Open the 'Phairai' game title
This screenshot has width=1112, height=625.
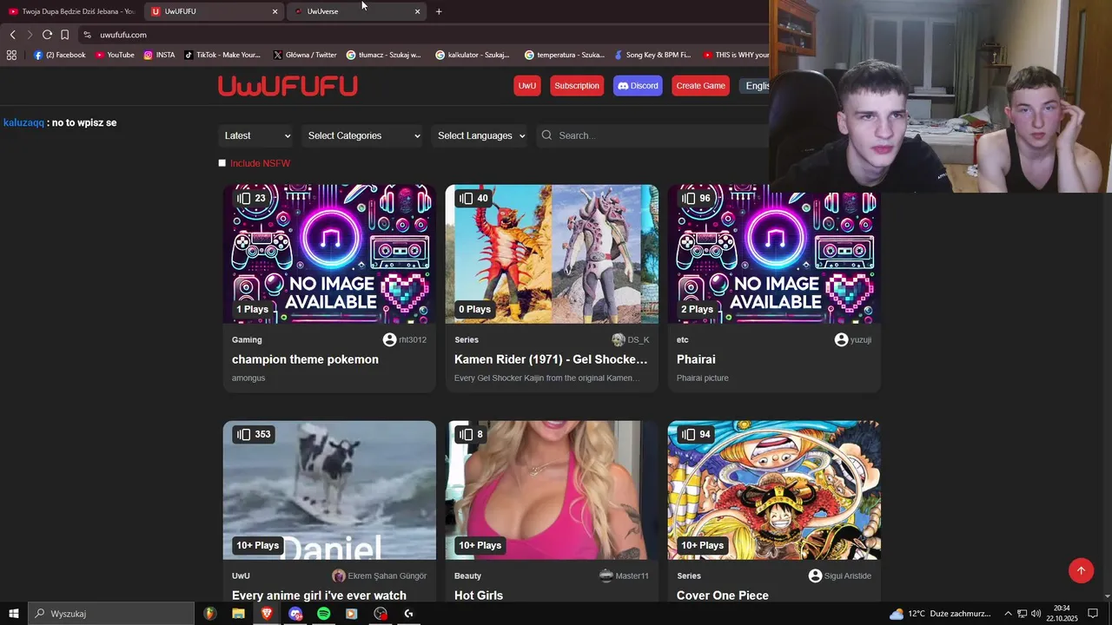click(x=696, y=359)
